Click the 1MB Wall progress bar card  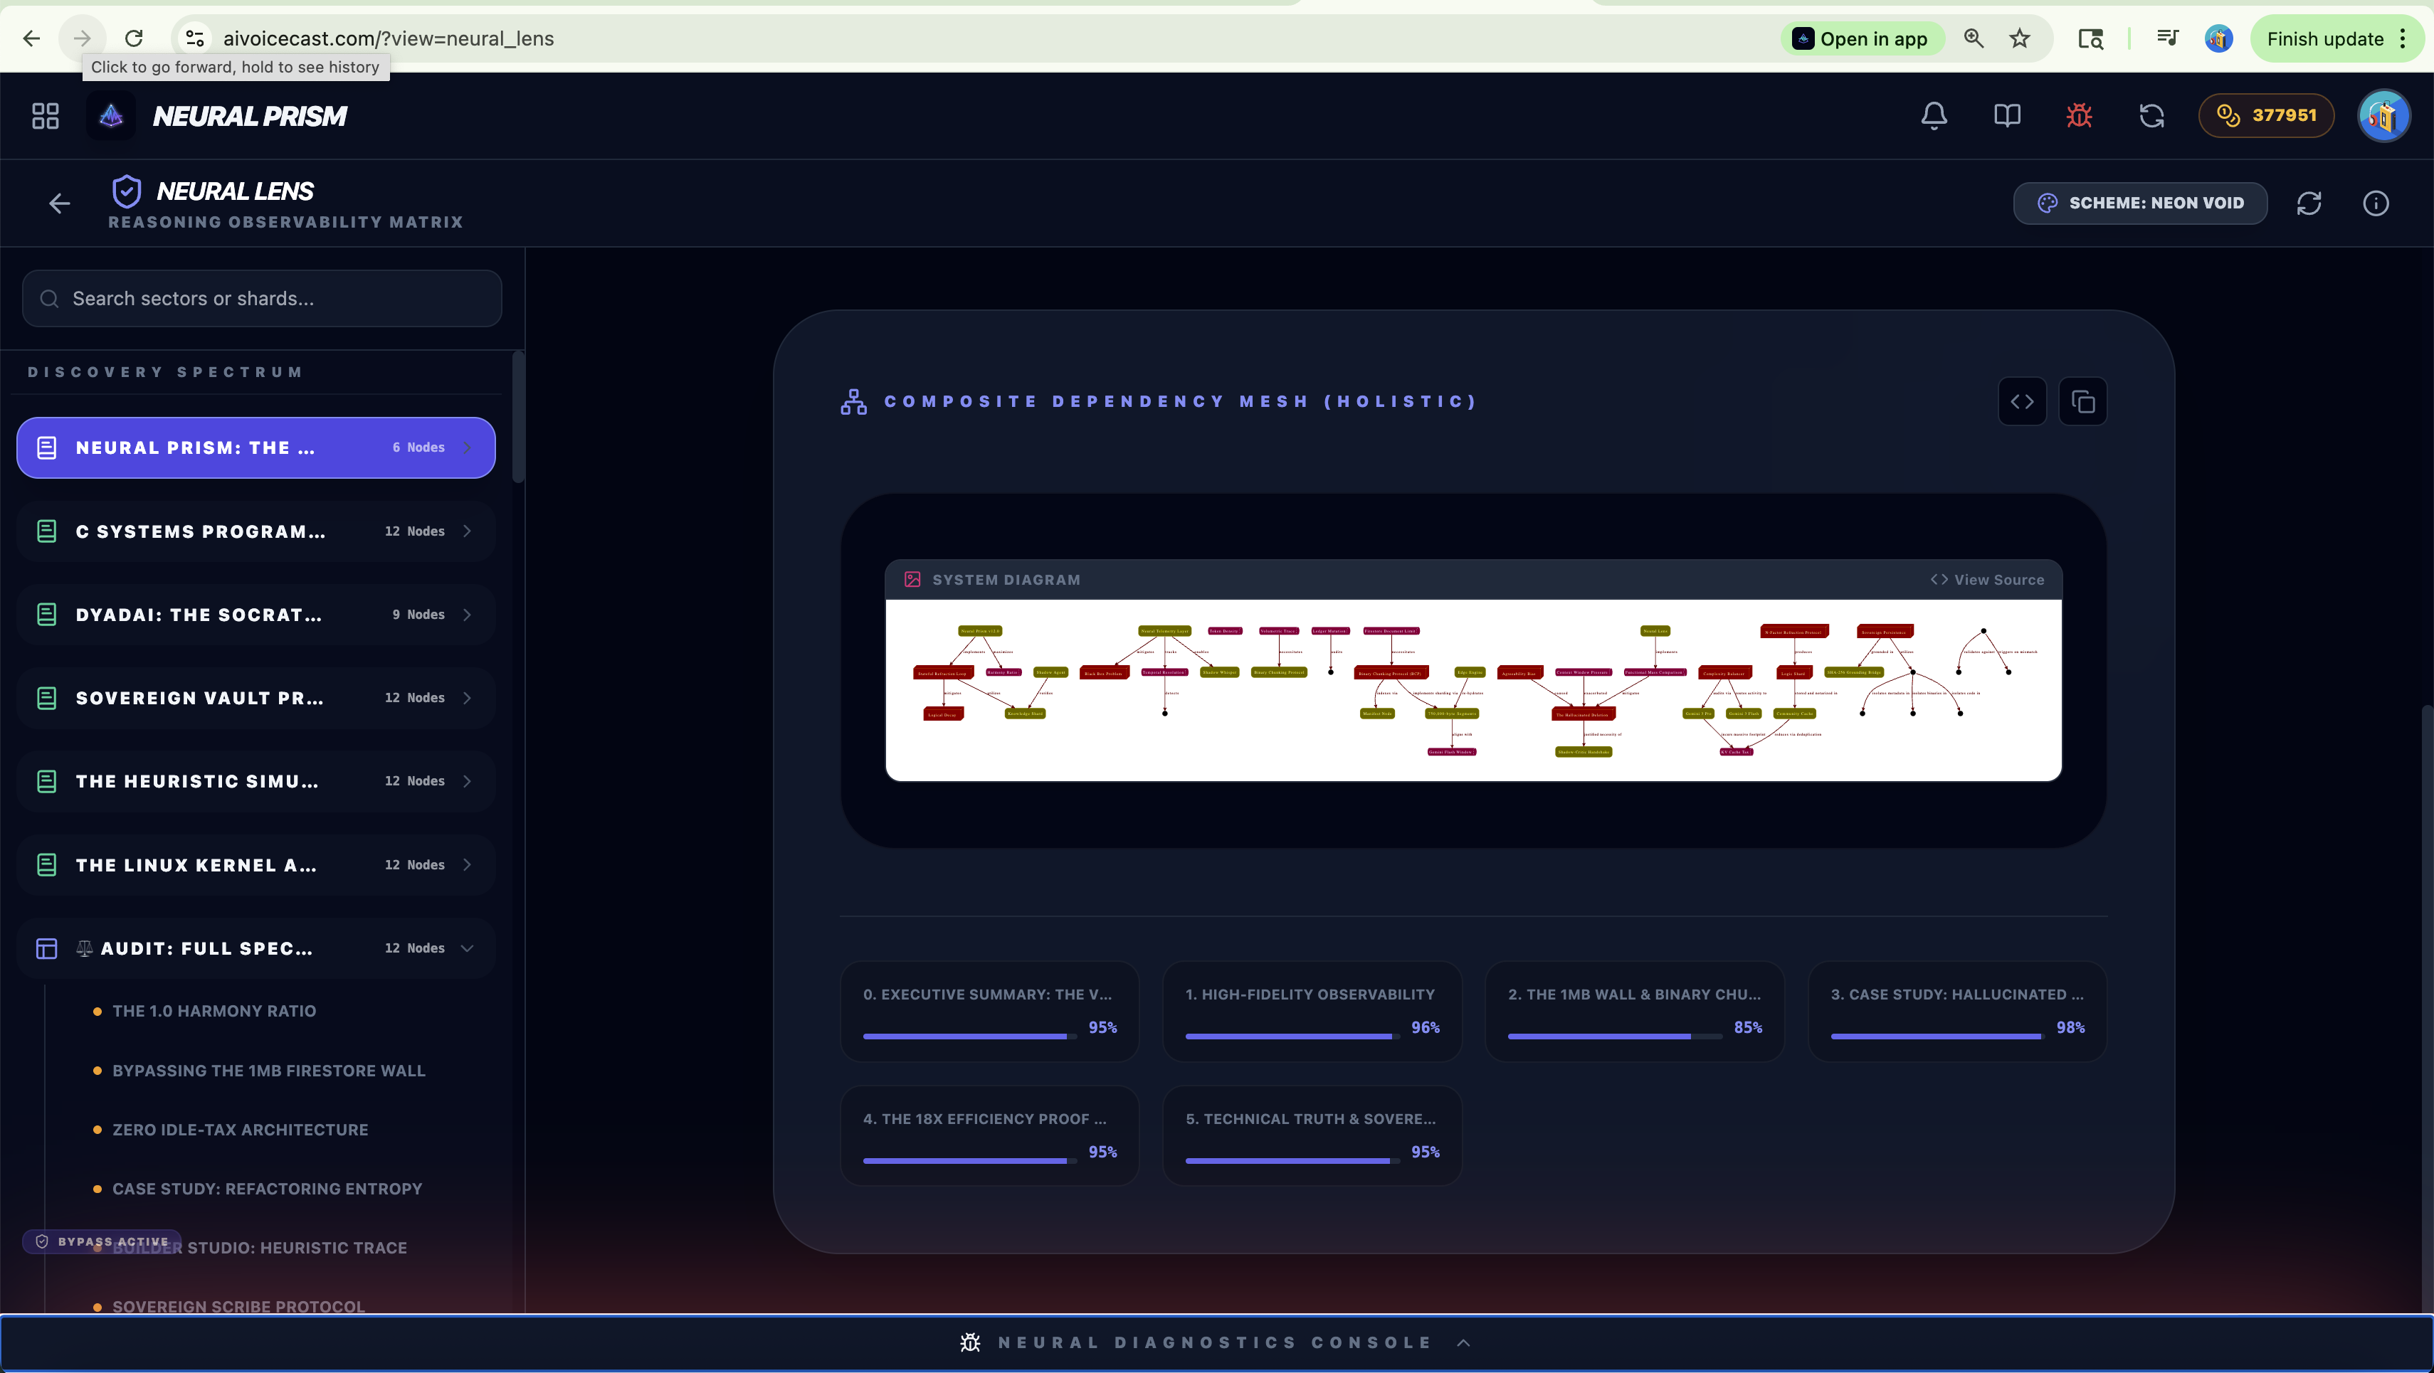point(1633,1012)
